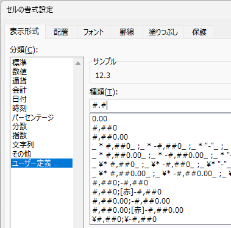Screen dimensions: 231x228
Task: Pick the 0.00 format code
Action: click(161, 119)
